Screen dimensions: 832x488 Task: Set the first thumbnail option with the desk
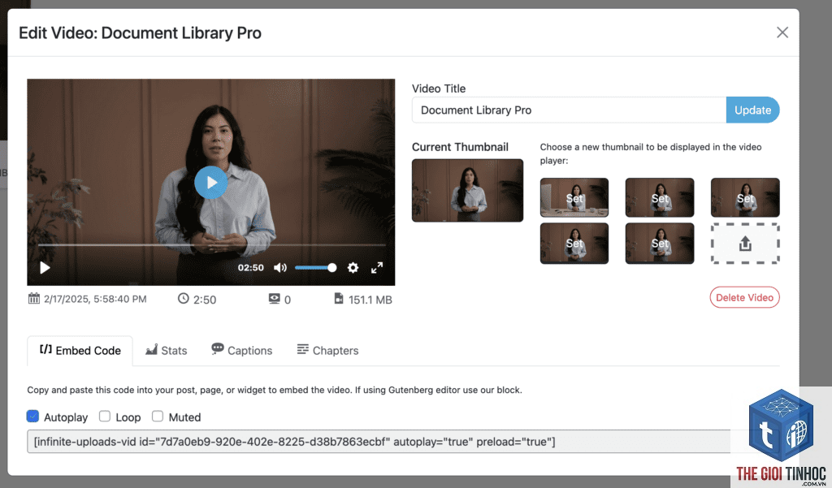tap(574, 198)
